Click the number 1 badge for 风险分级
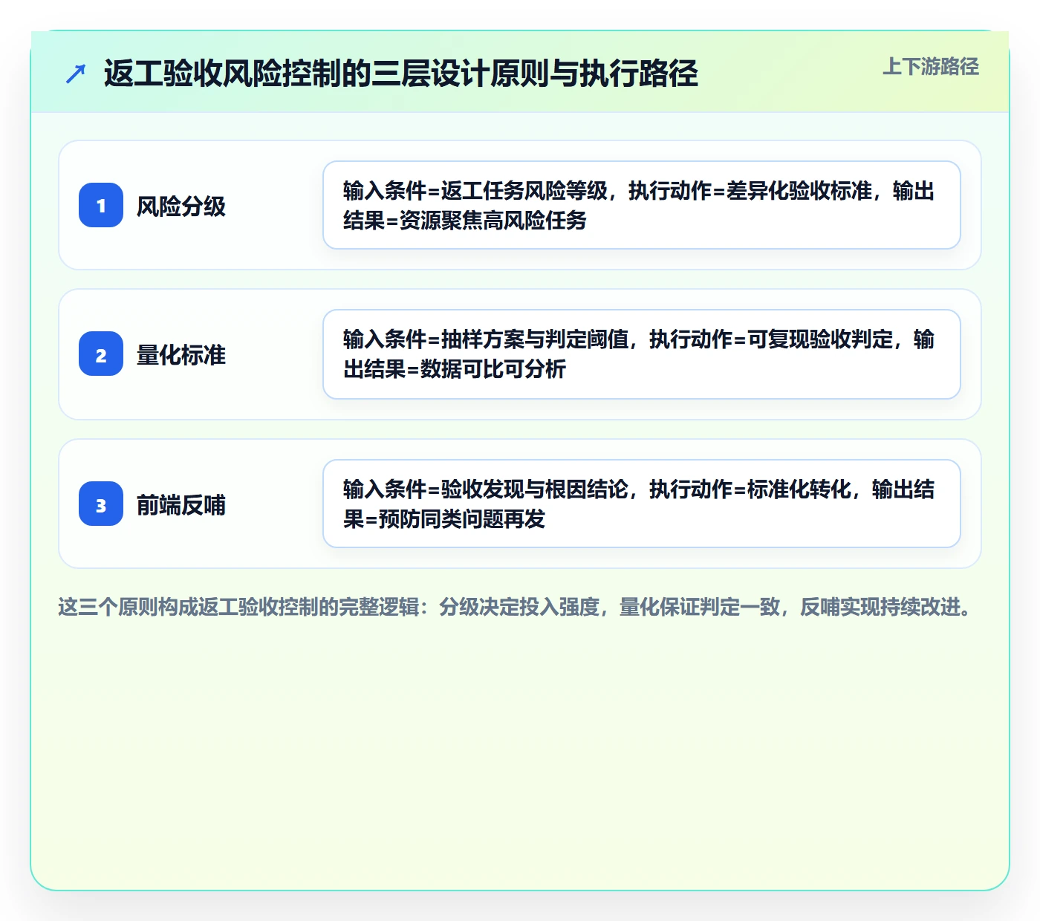The width and height of the screenshot is (1040, 921). 101,205
